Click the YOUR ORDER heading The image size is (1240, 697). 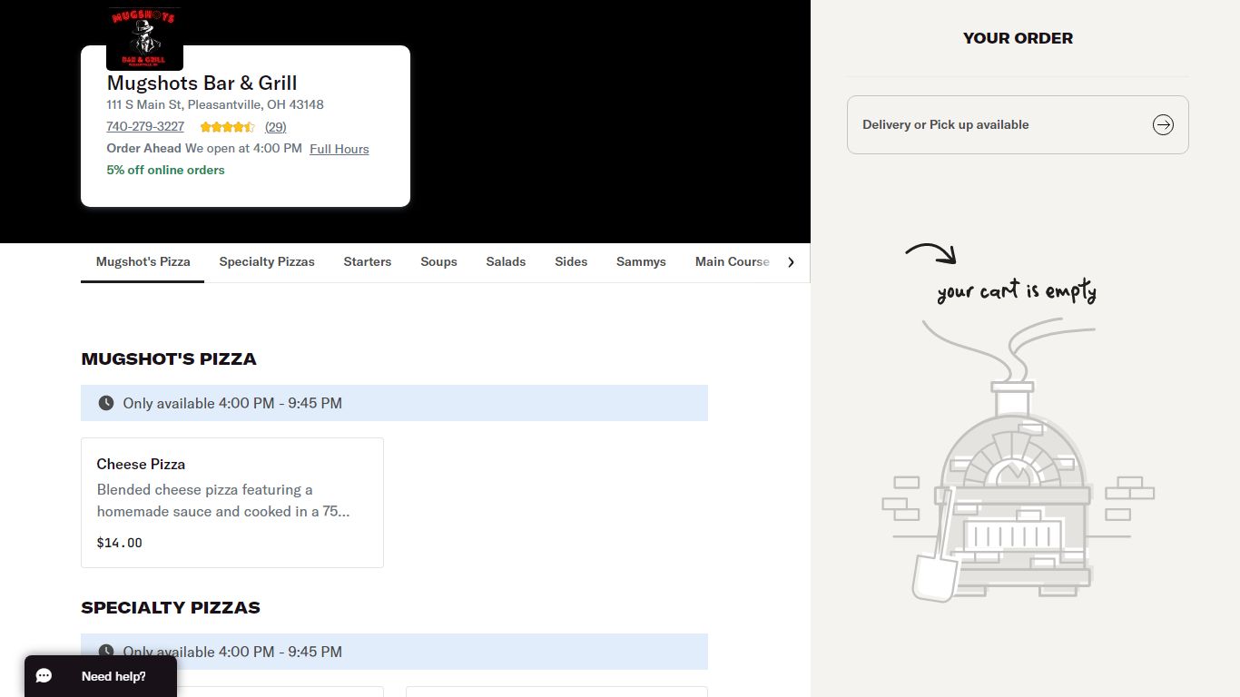coord(1018,38)
